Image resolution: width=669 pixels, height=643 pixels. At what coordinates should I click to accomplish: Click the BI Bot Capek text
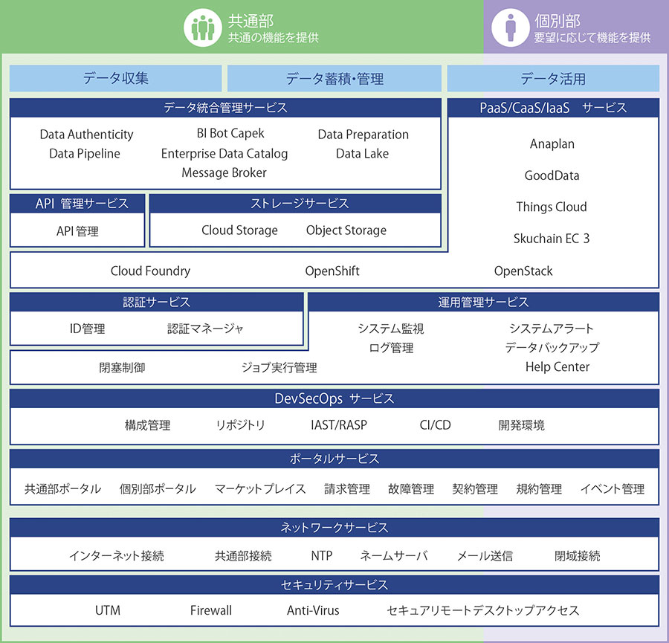230,134
